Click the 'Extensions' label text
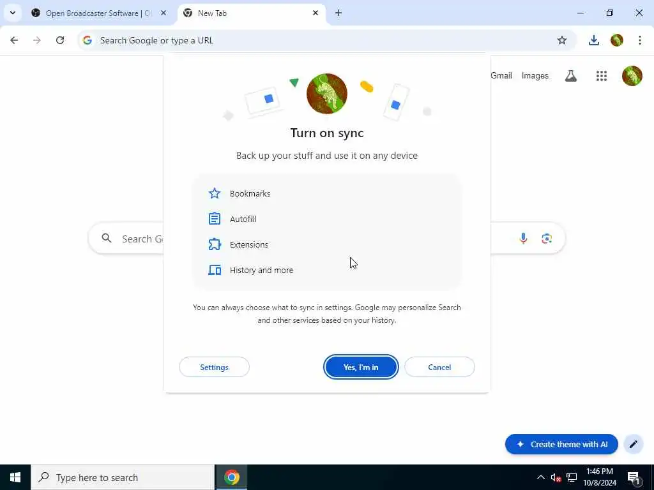The height and width of the screenshot is (490, 654). click(248, 244)
